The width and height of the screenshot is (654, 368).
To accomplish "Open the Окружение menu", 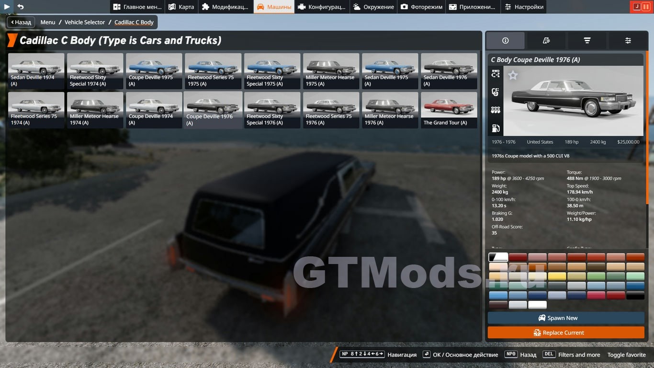I will click(374, 7).
